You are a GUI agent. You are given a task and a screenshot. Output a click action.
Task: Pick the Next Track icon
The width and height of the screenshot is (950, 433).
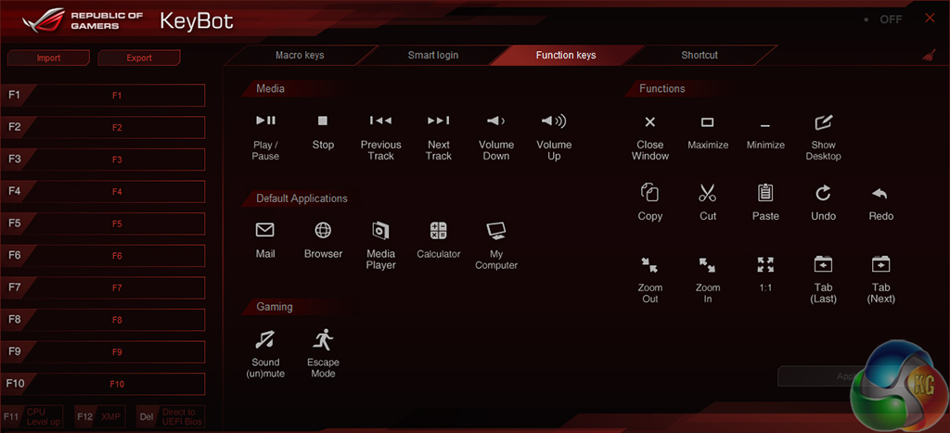439,121
